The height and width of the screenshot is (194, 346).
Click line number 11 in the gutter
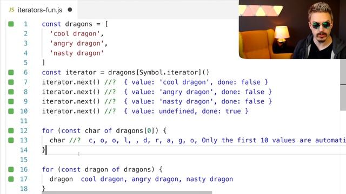[x=24, y=121]
